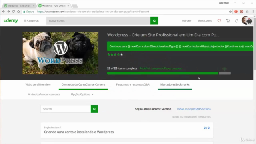Image resolution: width=256 pixels, height=144 pixels.
Task: Open notifications bell icon
Action: pyautogui.click(x=236, y=21)
